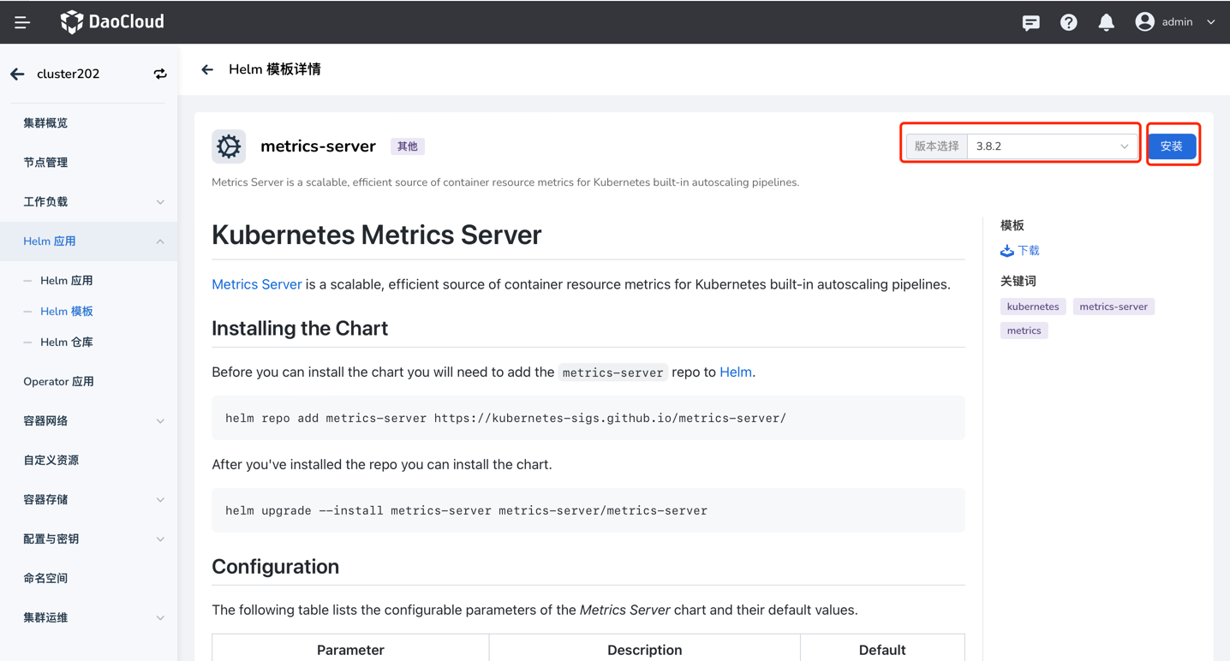Open 节点管理 in the sidebar
Screen dimensions: 1230x661
[45, 163]
